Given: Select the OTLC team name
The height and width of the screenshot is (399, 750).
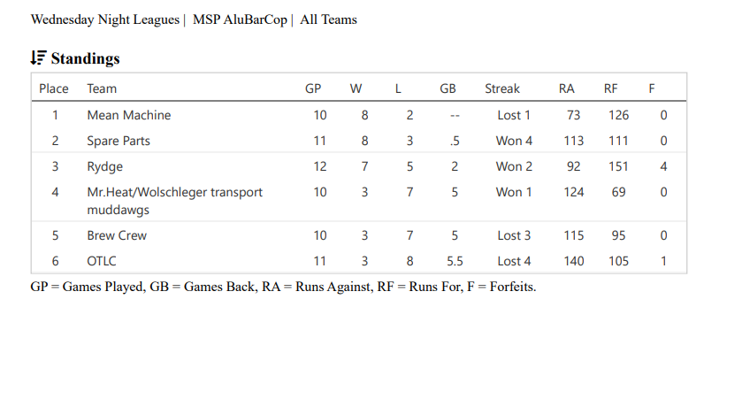Looking at the screenshot, I should click(102, 261).
